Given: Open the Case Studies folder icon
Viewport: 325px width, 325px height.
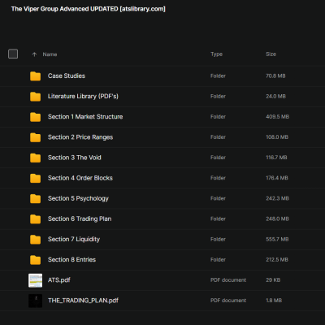Looking at the screenshot, I should pyautogui.click(x=35, y=76).
